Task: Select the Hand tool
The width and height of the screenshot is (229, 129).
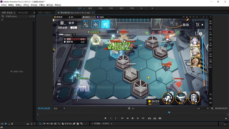Action: [x=78, y=123]
